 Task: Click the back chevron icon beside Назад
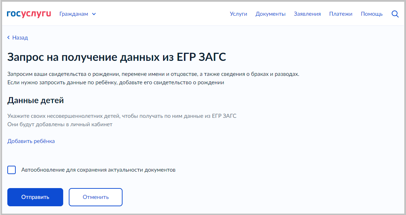(x=8, y=38)
